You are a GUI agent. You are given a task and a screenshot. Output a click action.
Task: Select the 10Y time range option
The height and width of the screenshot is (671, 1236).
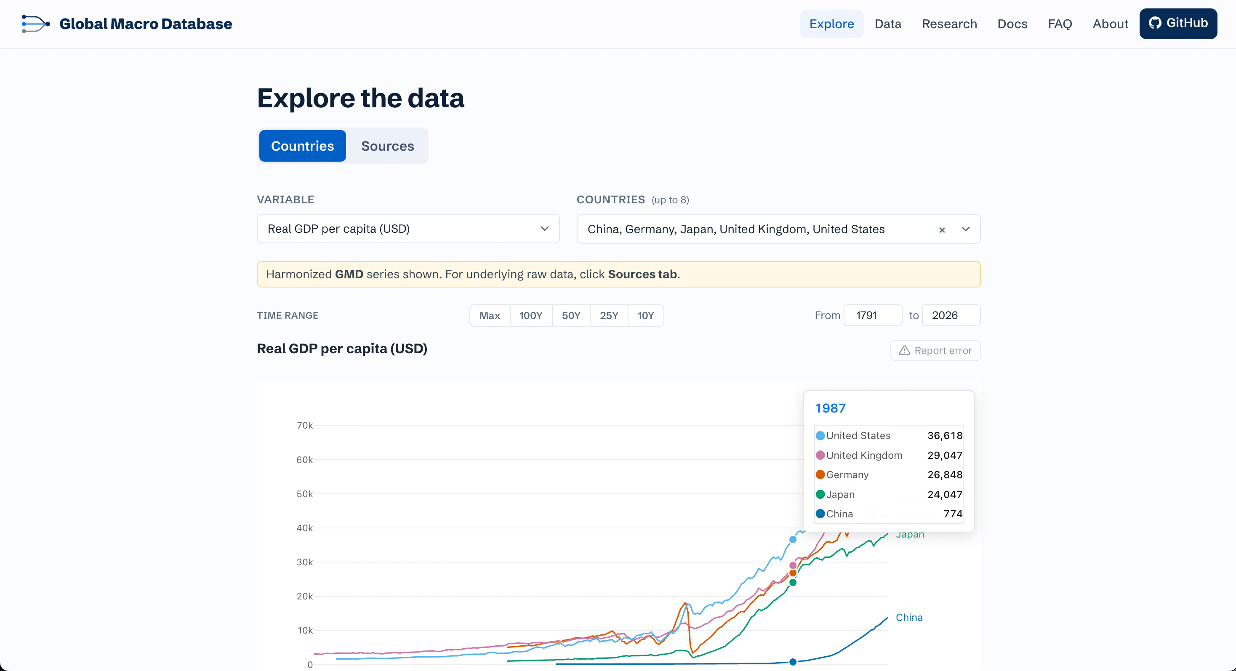(x=646, y=316)
